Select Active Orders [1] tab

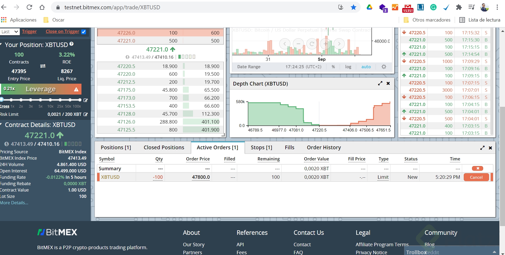(217, 147)
